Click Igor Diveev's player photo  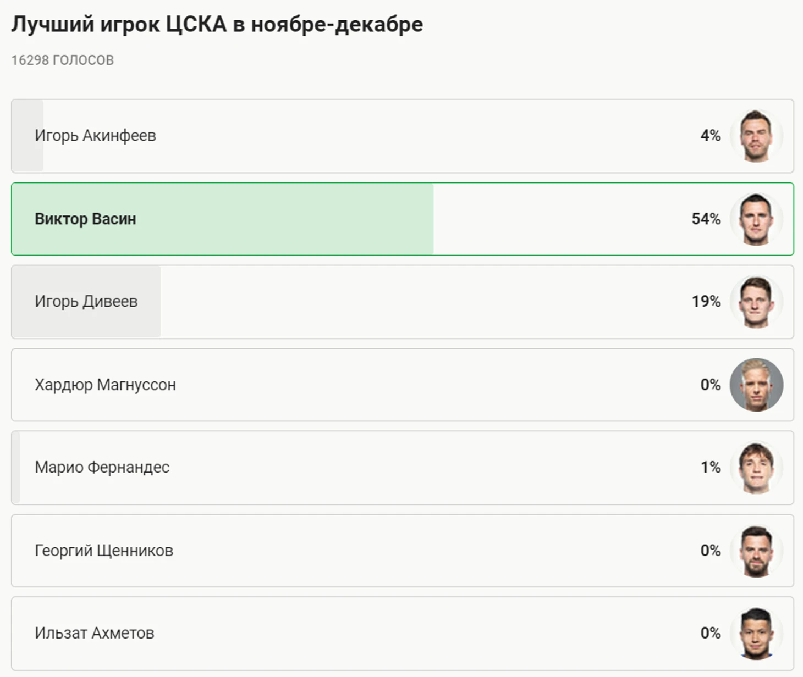click(756, 302)
